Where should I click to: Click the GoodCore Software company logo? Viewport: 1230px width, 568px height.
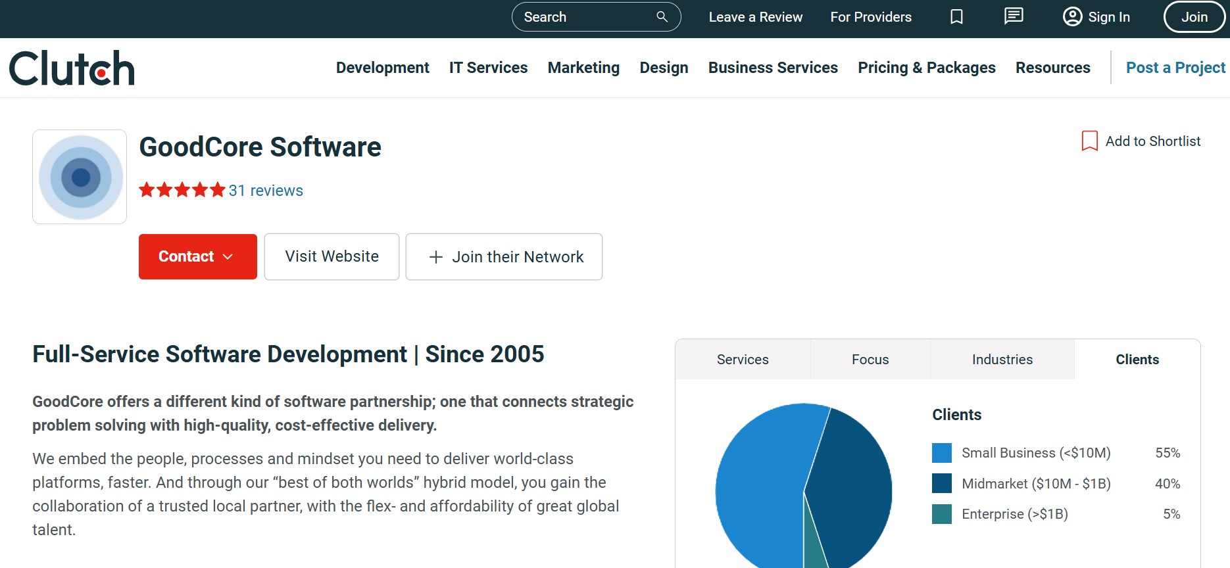click(x=80, y=177)
